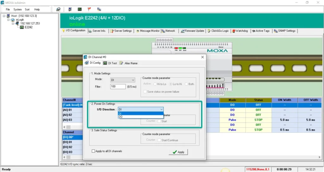324x172 pixels.
Task: Show the Active Tags tab
Action: tap(261, 31)
